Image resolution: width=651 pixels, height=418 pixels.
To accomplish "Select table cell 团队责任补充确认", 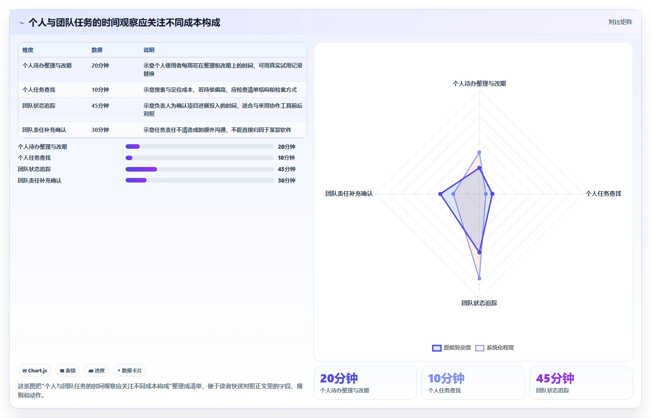I will (x=44, y=130).
